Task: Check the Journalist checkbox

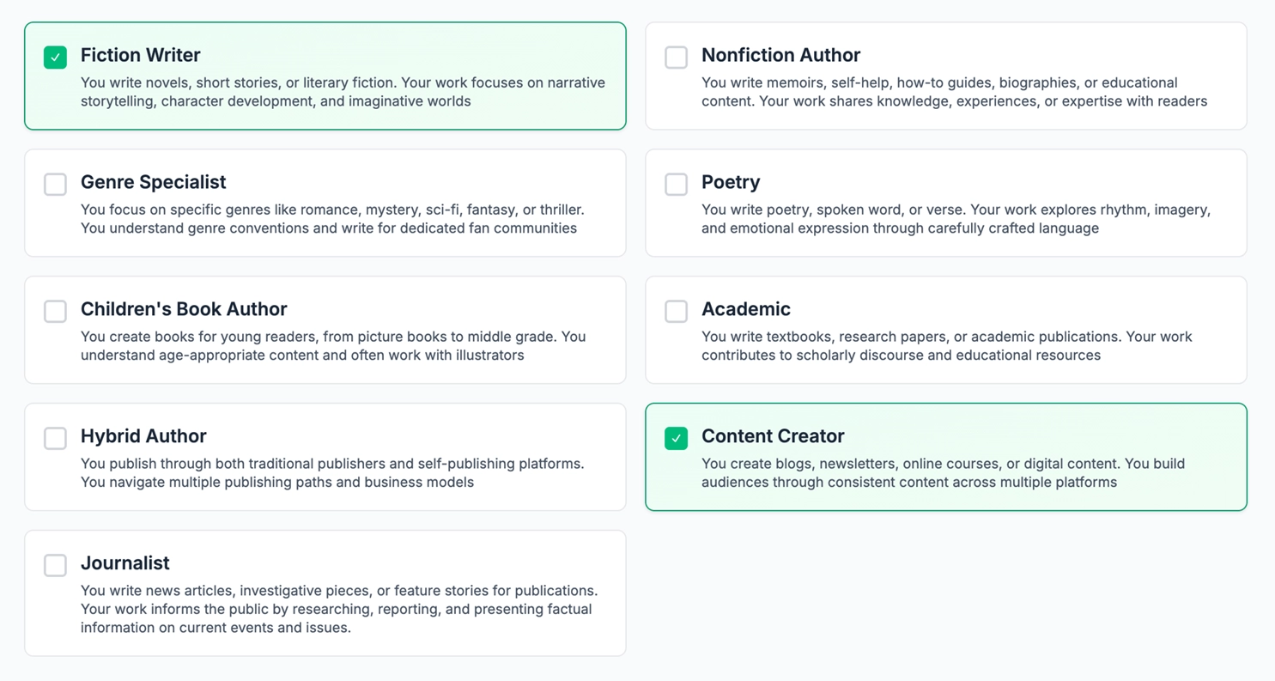Action: (56, 566)
